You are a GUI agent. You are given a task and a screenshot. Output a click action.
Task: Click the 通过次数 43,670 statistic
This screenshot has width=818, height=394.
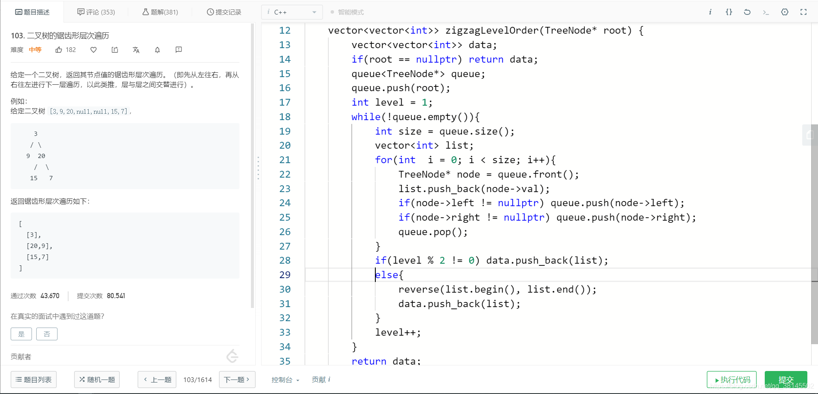point(35,296)
